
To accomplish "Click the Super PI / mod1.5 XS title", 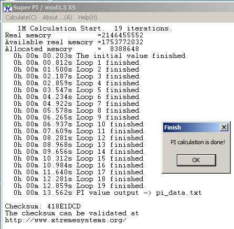I will pos(45,7).
